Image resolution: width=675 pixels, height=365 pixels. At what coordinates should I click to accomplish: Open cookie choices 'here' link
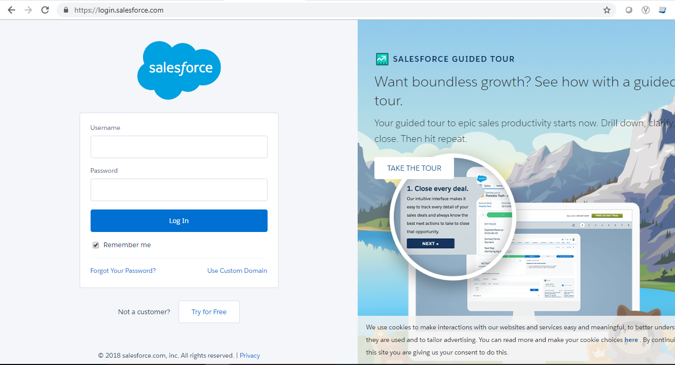click(x=631, y=340)
